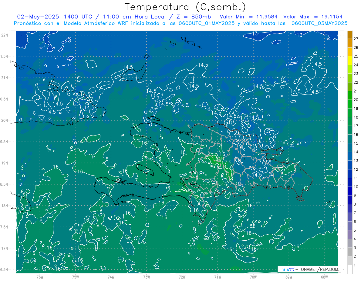Click the colorbar label 3

pyautogui.click(x=355, y=248)
